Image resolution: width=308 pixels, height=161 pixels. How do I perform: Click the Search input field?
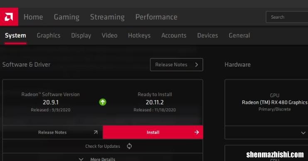click(x=287, y=17)
